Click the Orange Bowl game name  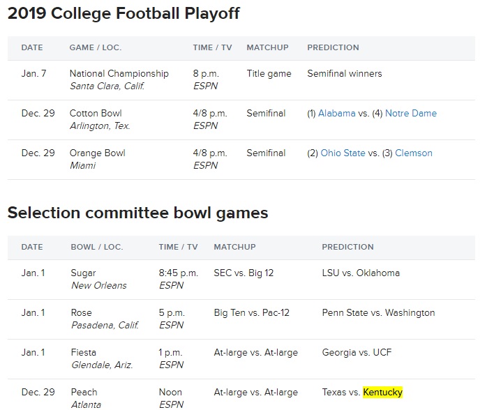tap(97, 153)
